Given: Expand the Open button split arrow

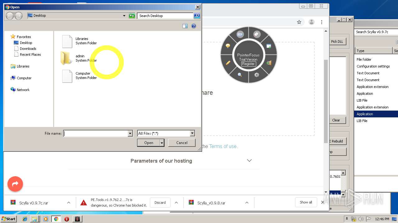Looking at the screenshot, I should [162, 143].
